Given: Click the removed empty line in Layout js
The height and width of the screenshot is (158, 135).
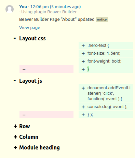Looking at the screenshot, I should point(46,115).
